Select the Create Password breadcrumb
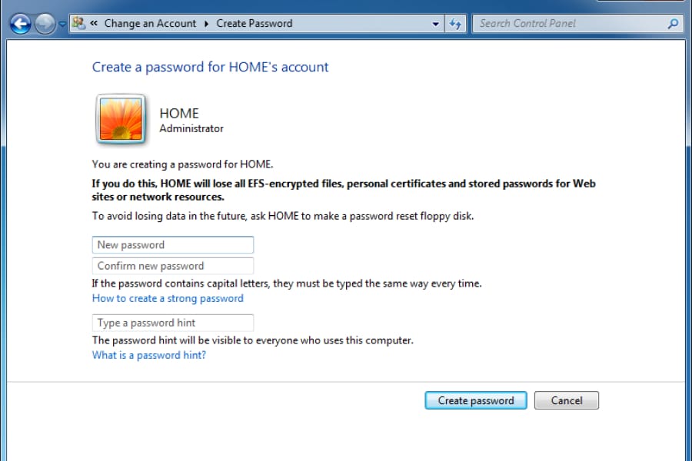692x461 pixels. [x=255, y=23]
